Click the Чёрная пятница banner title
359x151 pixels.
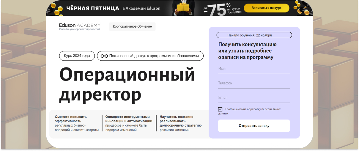(x=93, y=8)
